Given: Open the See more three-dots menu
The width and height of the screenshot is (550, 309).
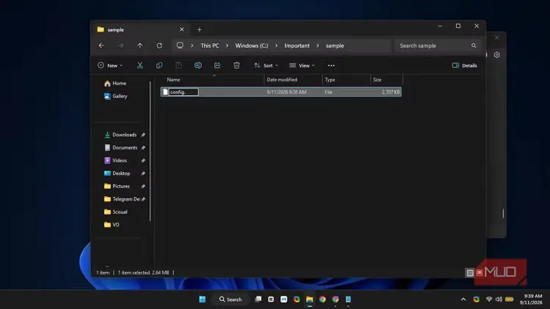Looking at the screenshot, I should coord(331,65).
